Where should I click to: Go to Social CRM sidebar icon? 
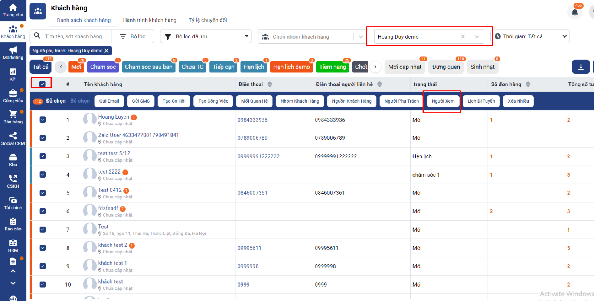13,139
